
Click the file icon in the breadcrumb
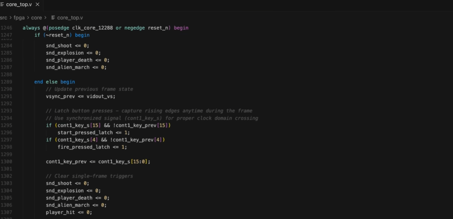click(53, 17)
